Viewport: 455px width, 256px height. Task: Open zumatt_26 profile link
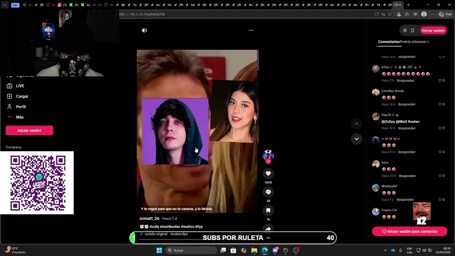[149, 218]
